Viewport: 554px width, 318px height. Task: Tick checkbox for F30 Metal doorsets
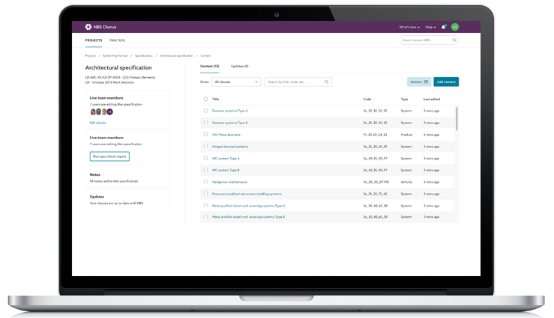(205, 135)
